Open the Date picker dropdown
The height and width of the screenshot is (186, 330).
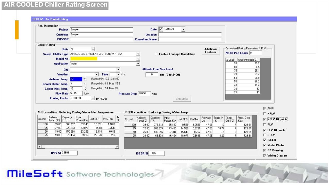183,29
